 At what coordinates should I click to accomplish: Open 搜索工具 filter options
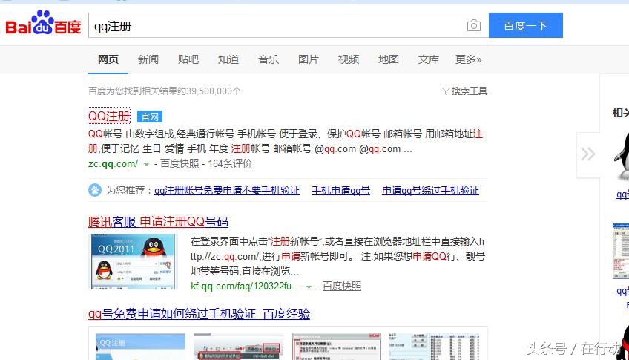(464, 91)
